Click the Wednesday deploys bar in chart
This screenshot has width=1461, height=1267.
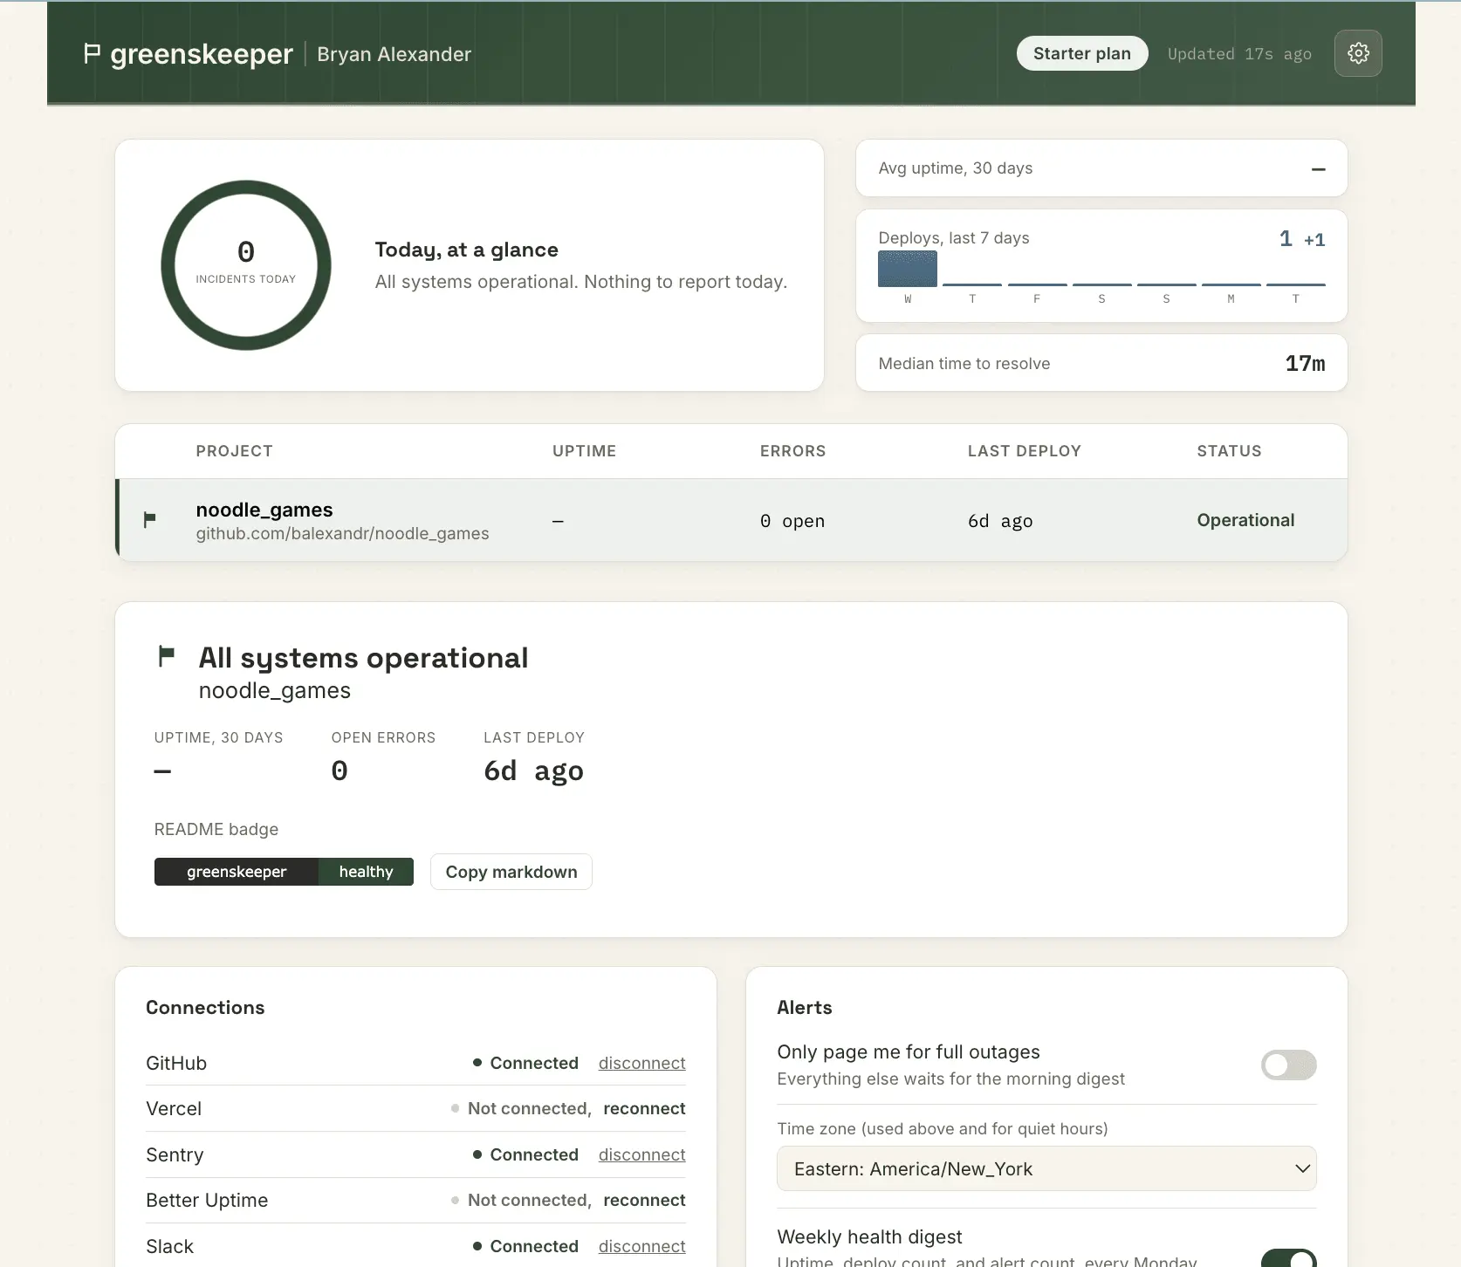click(908, 269)
